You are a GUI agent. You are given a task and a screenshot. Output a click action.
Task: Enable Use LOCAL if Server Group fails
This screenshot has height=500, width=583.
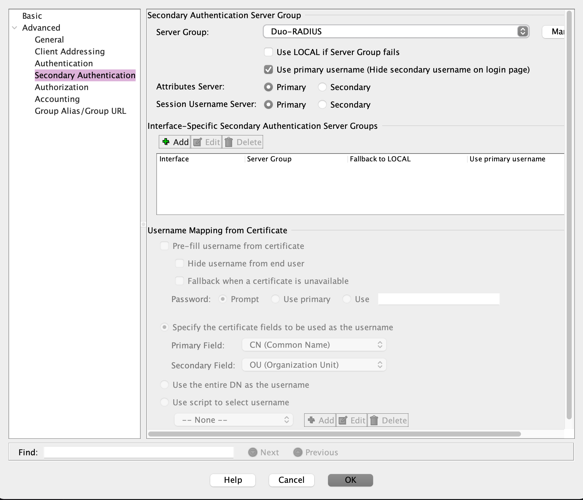pyautogui.click(x=268, y=52)
